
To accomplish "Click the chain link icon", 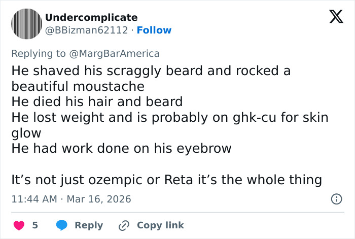I will (124, 225).
